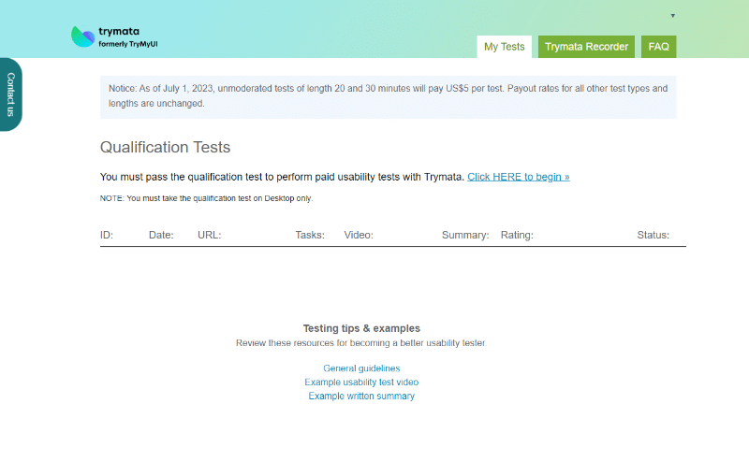Viewport: 749px width, 462px height.
Task: Open the Example written summary link
Action: click(361, 397)
